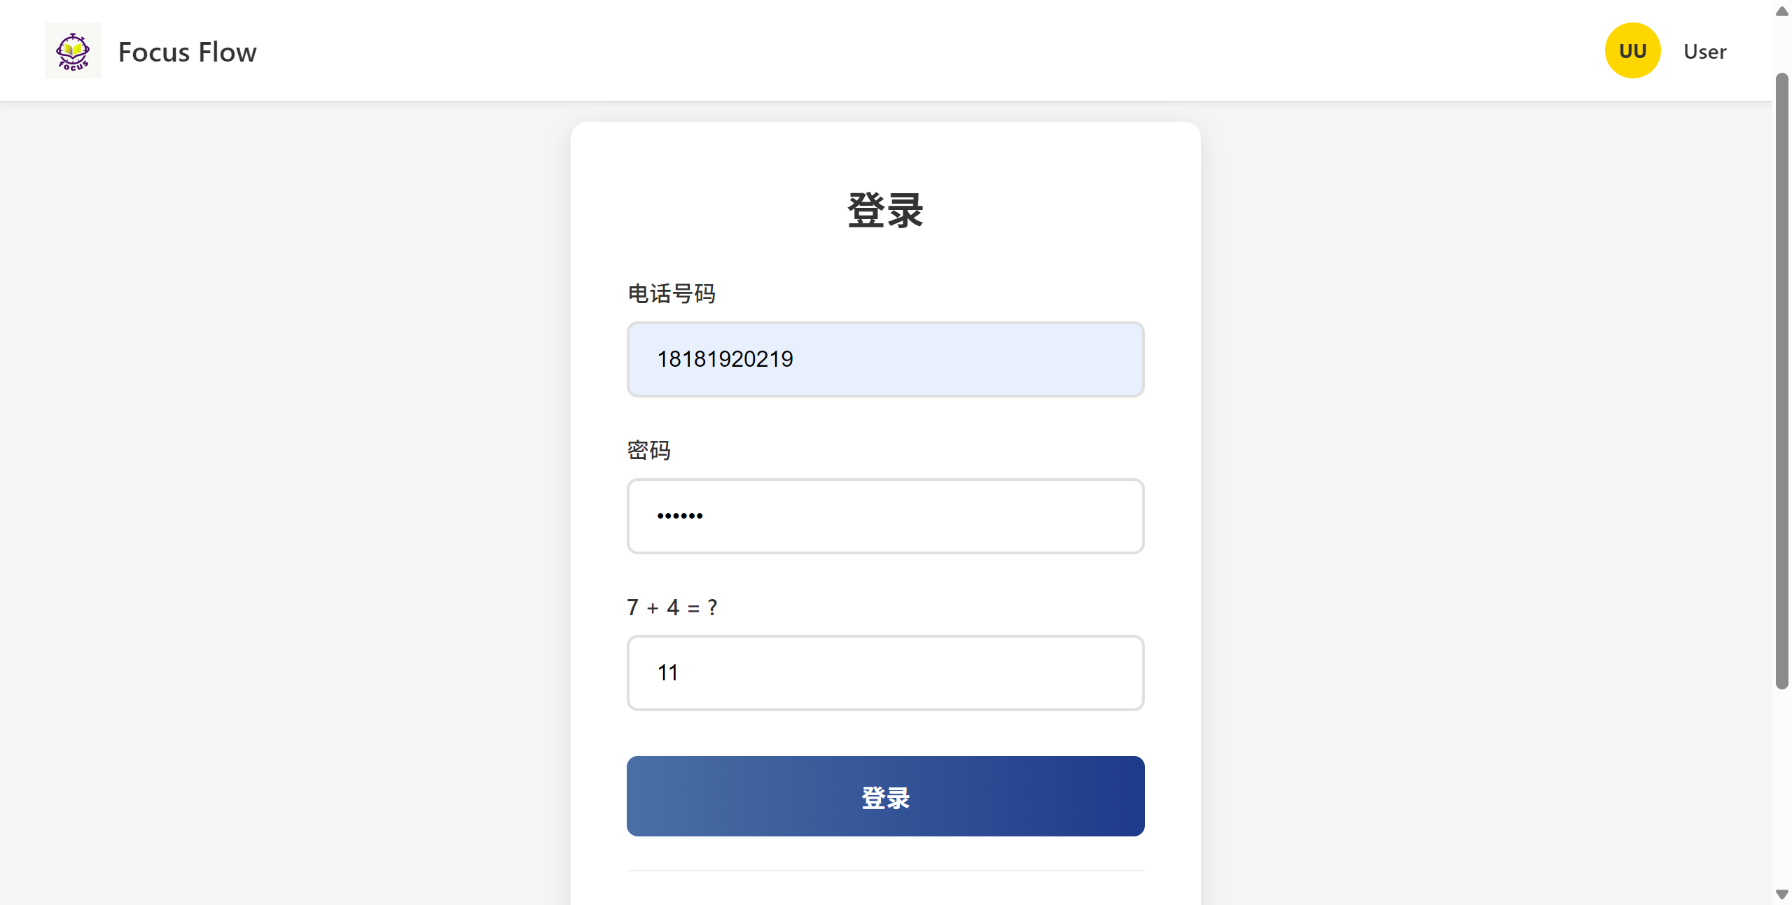The width and height of the screenshot is (1792, 905).
Task: Click the Focus Flow logo icon
Action: coord(72,50)
